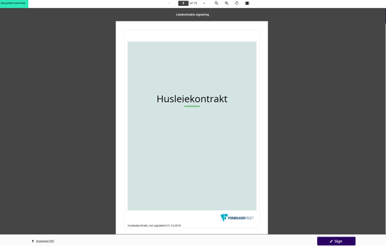Click the Forbrukerrådet logo
This screenshot has height=246, width=386.
click(x=237, y=218)
